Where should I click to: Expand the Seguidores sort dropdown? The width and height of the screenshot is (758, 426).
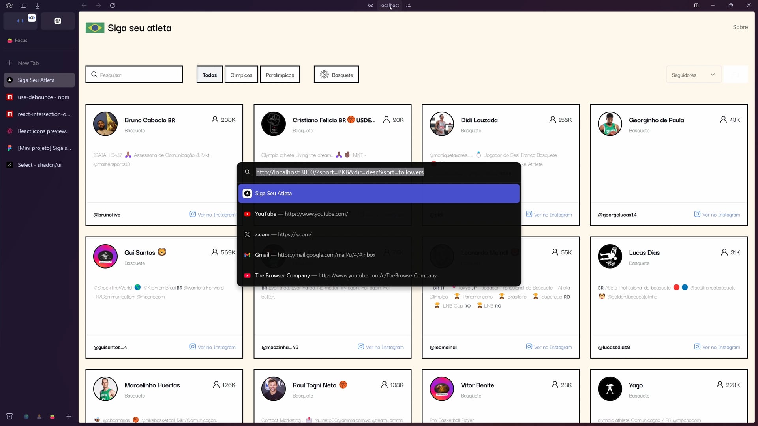(693, 75)
